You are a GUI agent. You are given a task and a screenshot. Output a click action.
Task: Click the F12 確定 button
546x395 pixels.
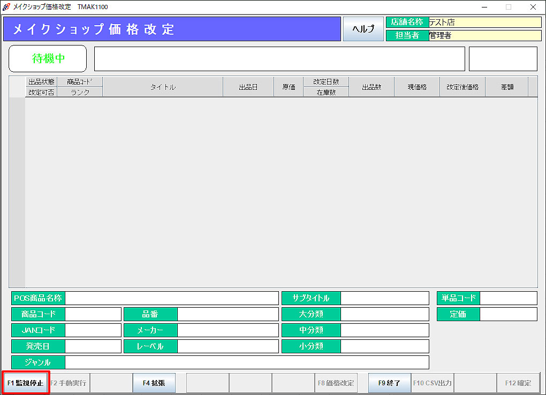pos(518,383)
